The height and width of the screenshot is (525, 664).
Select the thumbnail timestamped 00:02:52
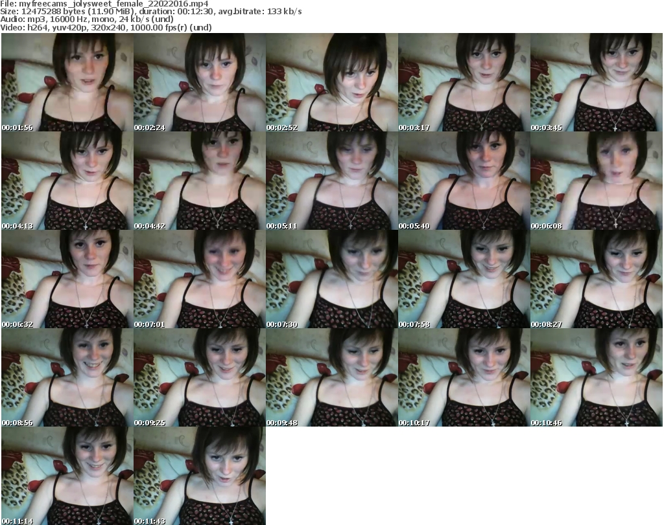pyautogui.click(x=332, y=82)
